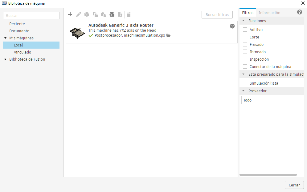The width and height of the screenshot is (307, 192).
Task: Click the pencil icon to edit the machine
Action: point(79,14)
